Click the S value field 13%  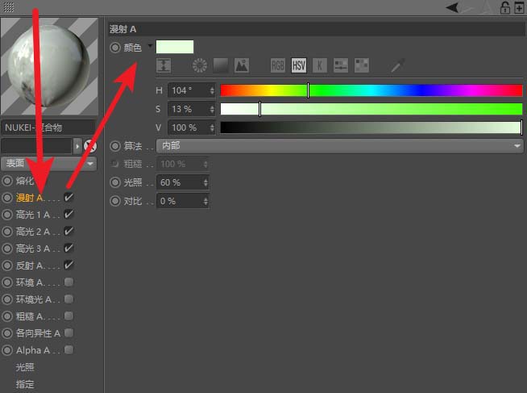tap(192, 109)
